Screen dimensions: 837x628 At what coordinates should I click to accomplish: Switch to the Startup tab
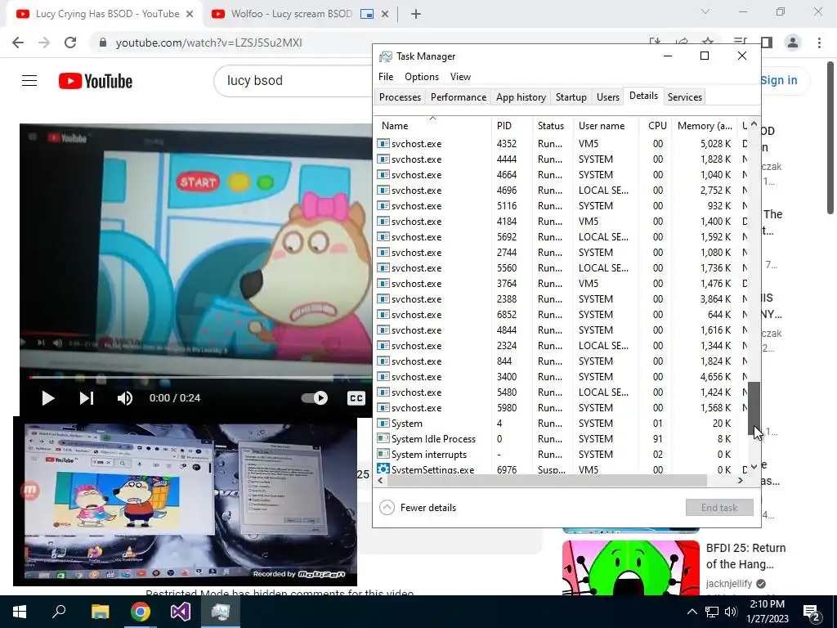coord(571,97)
